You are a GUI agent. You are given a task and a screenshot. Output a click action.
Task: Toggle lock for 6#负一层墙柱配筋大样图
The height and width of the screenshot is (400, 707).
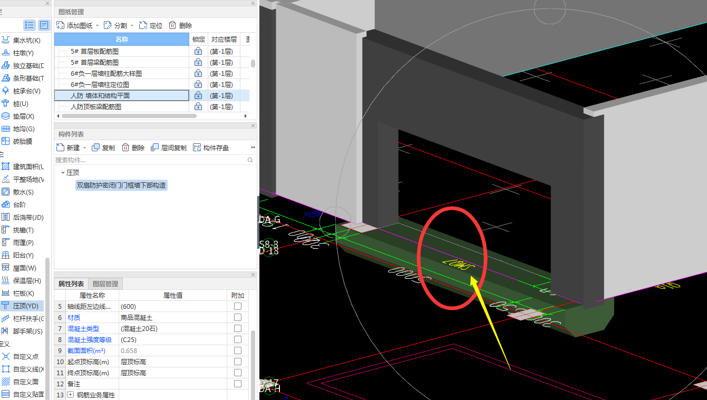pyautogui.click(x=198, y=73)
